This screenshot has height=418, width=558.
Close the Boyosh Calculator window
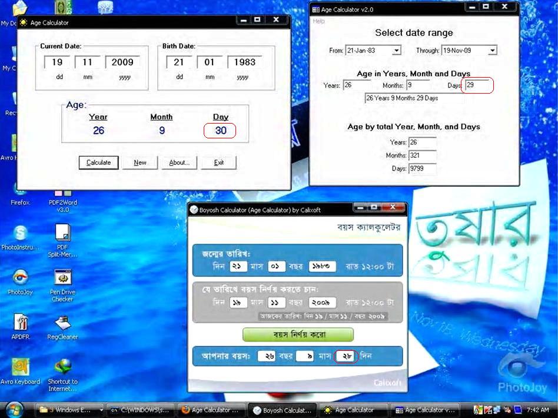(393, 207)
